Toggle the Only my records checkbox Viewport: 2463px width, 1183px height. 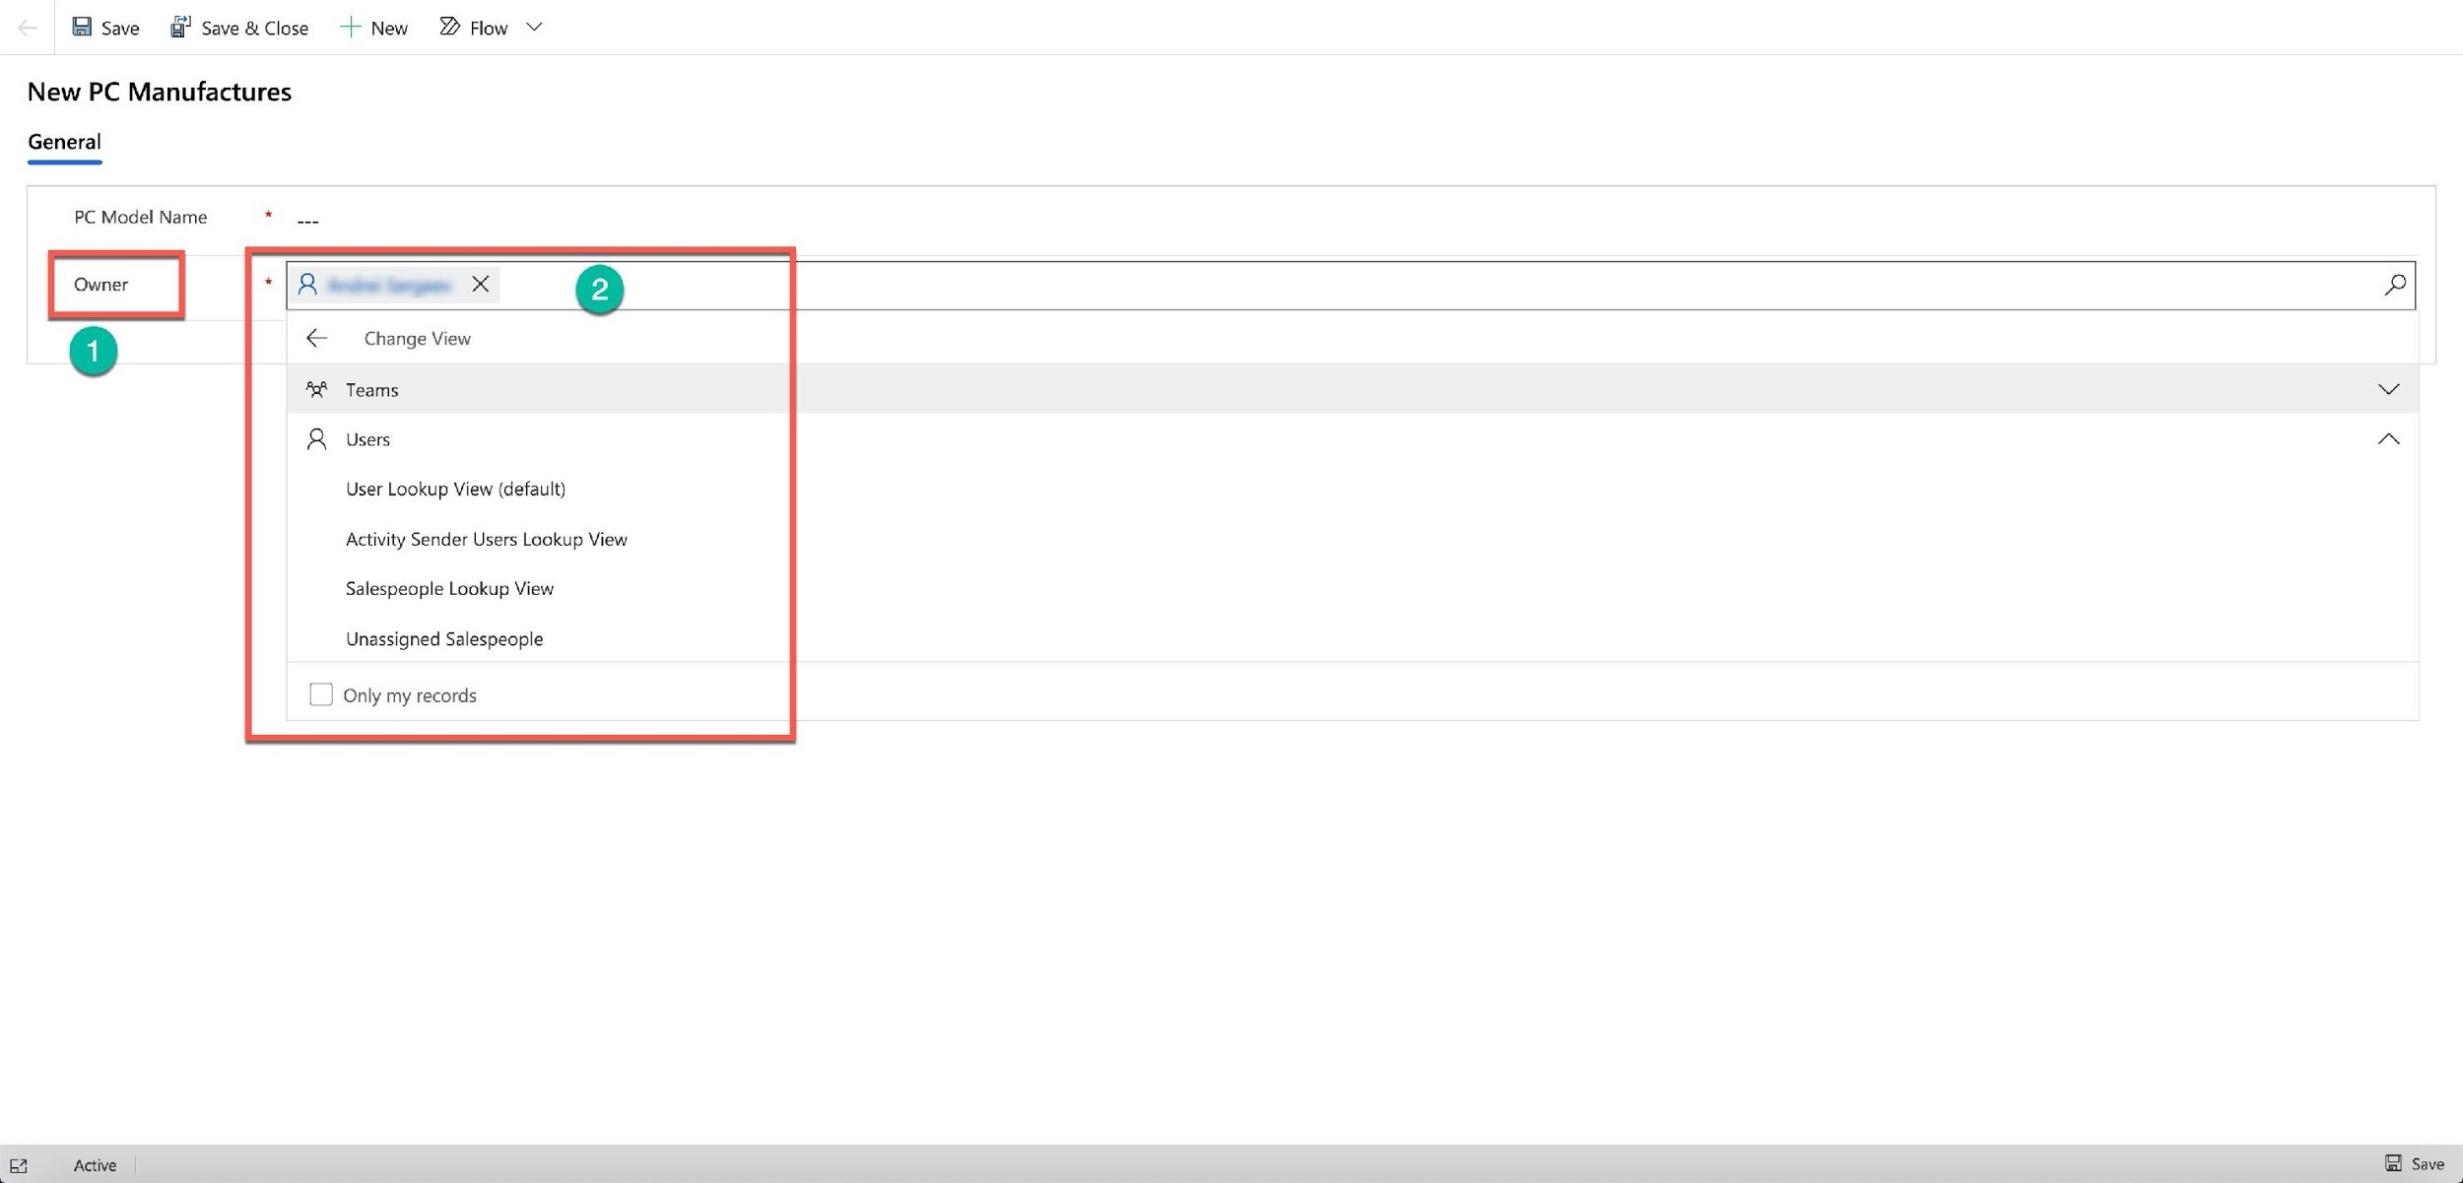click(x=320, y=694)
